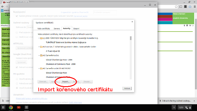Open the Spravovat jazyky link

pos(80,16)
